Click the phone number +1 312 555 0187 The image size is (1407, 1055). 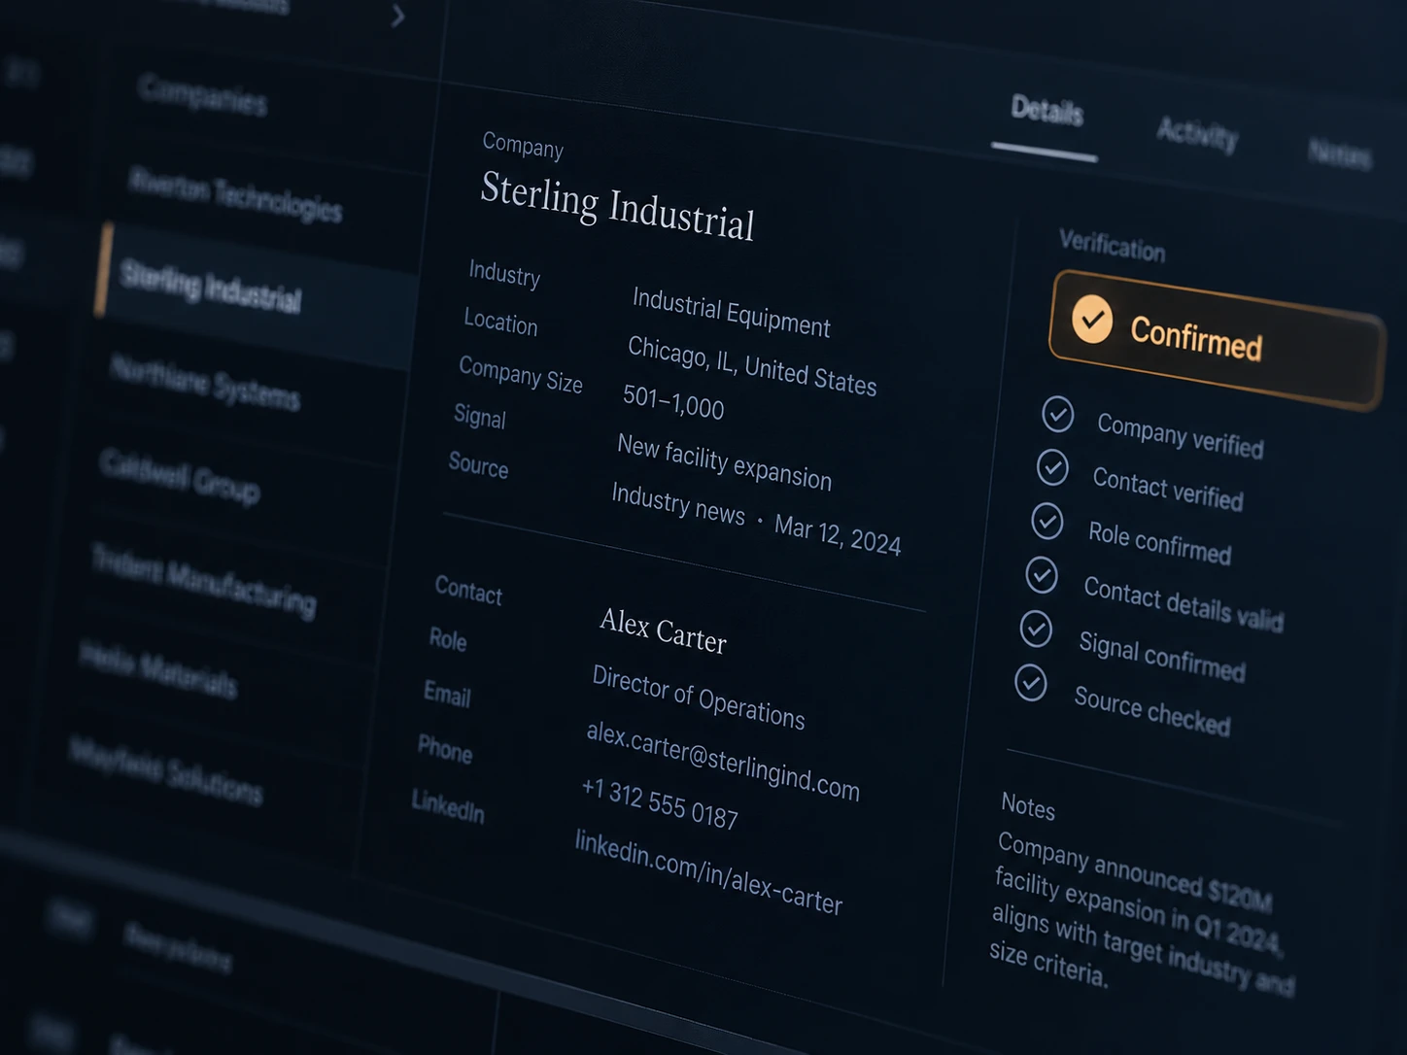pyautogui.click(x=660, y=803)
